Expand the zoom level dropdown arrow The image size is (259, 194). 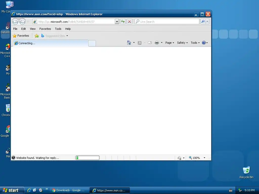pos(204,158)
